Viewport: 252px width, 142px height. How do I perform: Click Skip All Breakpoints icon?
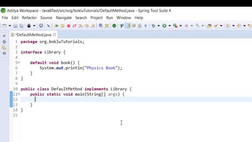tap(48, 26)
